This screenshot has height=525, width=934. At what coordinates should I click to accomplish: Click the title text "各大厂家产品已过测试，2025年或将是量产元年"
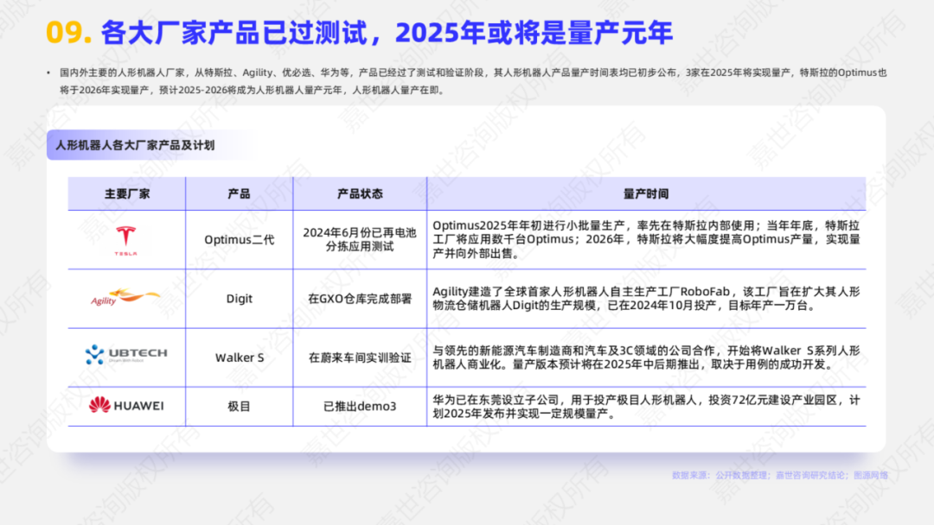(x=387, y=32)
